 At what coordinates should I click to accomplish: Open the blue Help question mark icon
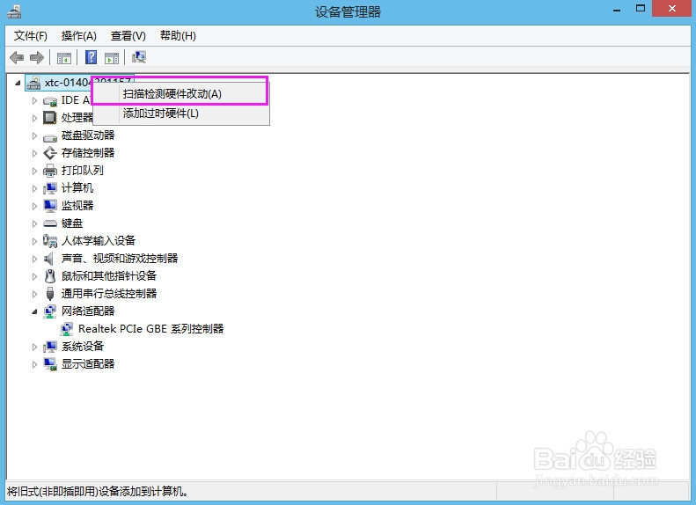pos(91,57)
